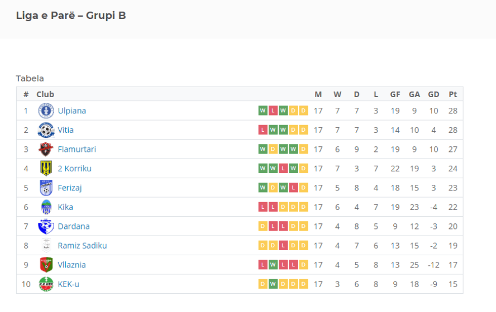Viewport: 496px width, 312px height.
Task: Open the Ulpiana team link
Action: tap(72, 110)
